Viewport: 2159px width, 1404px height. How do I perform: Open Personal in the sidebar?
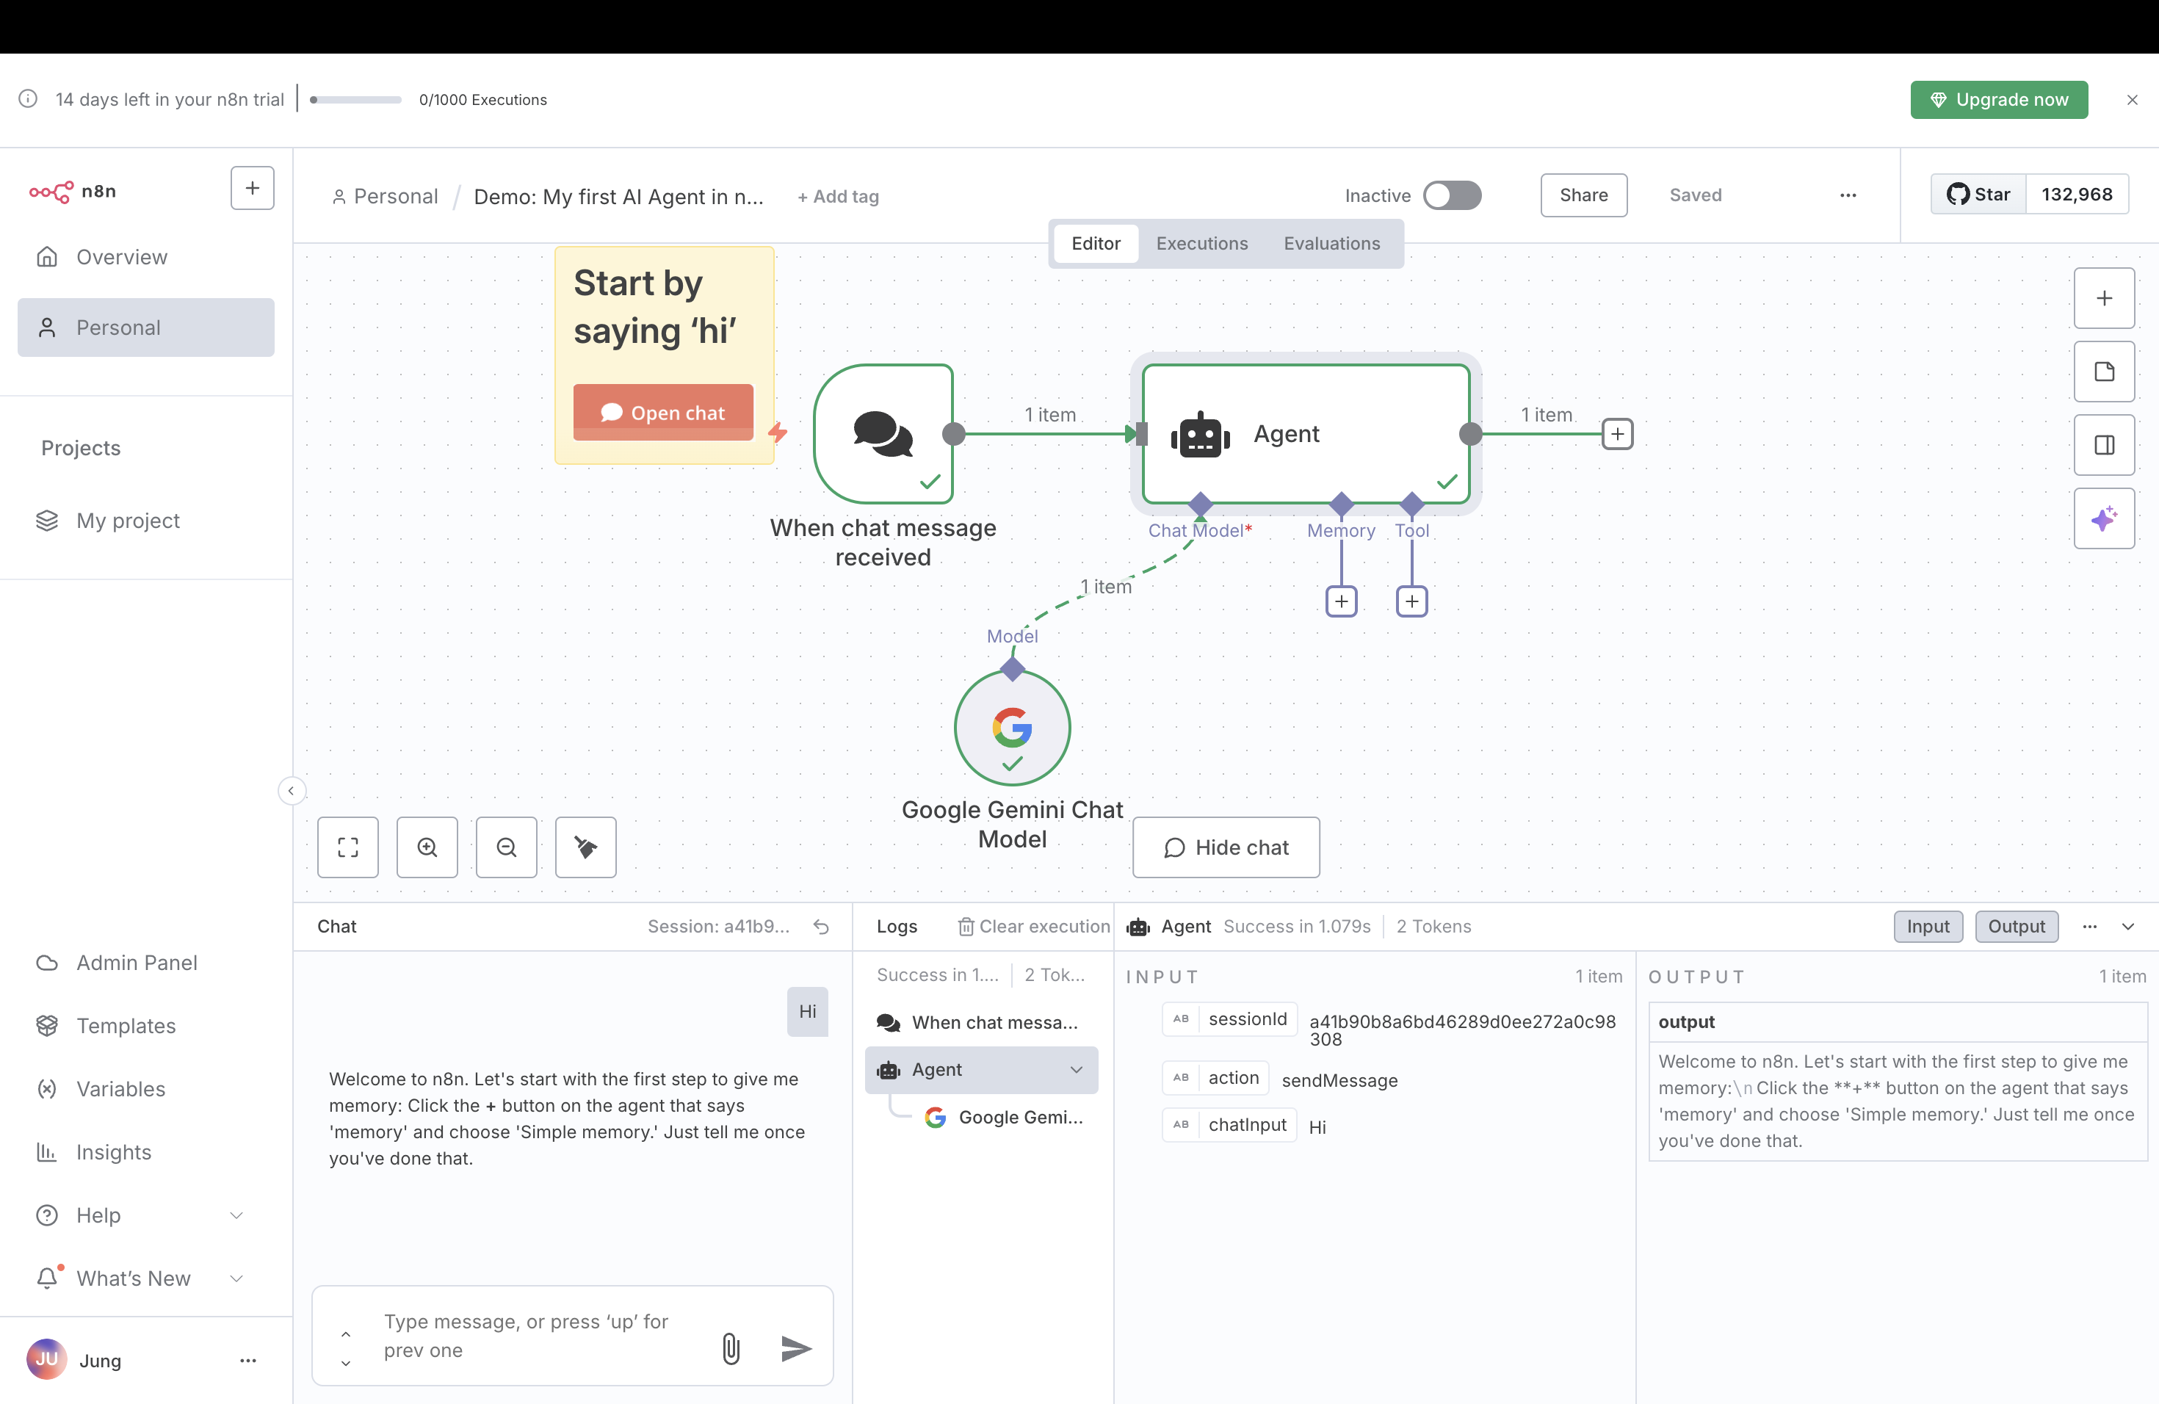tap(146, 328)
